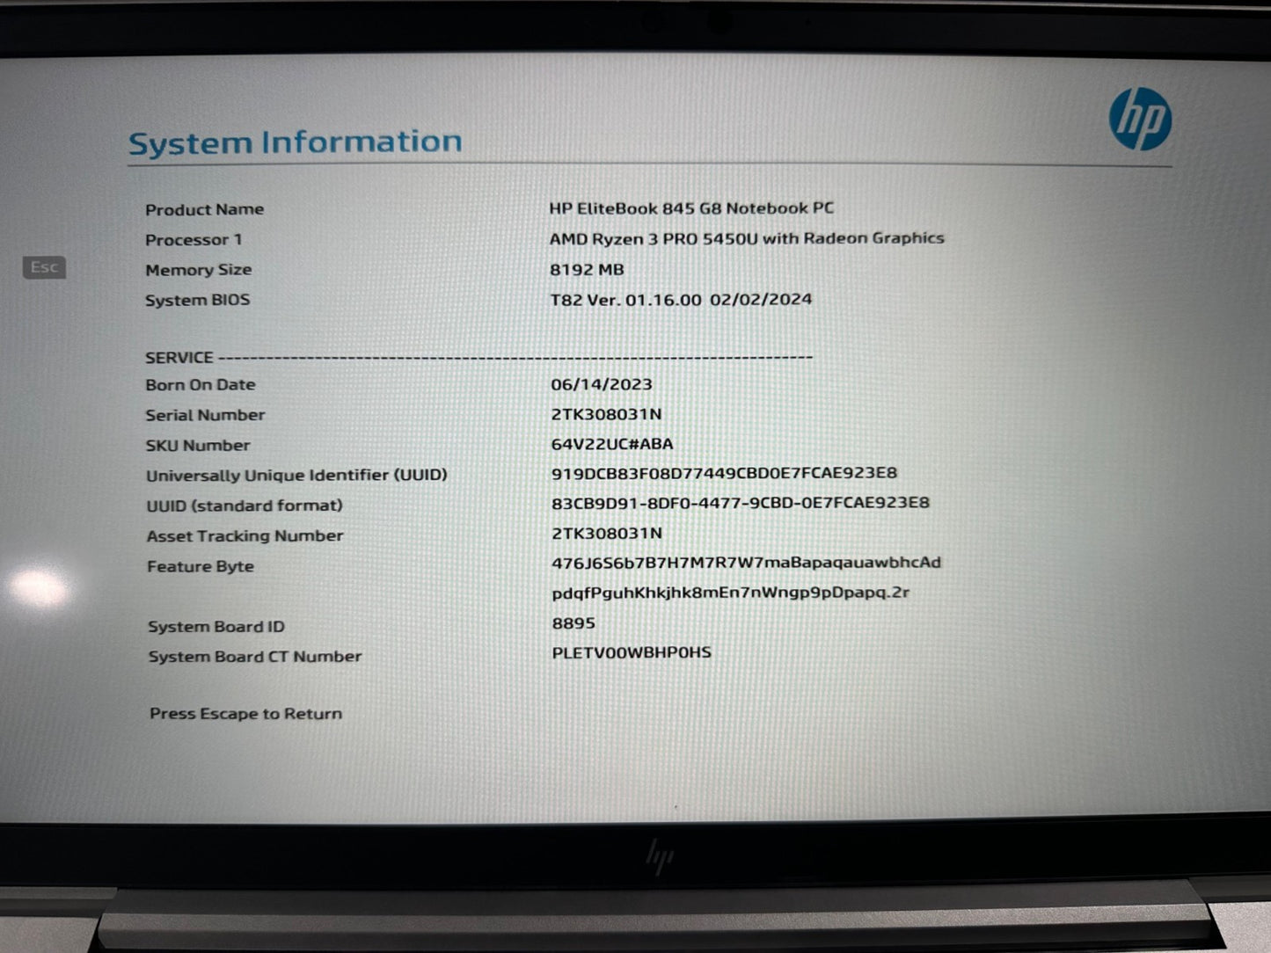
Task: Click the Feature Byte label
Action: pos(201,567)
